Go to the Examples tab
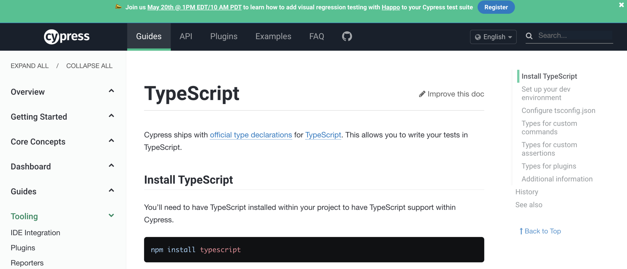Image resolution: width=627 pixels, height=269 pixels. pos(273,37)
